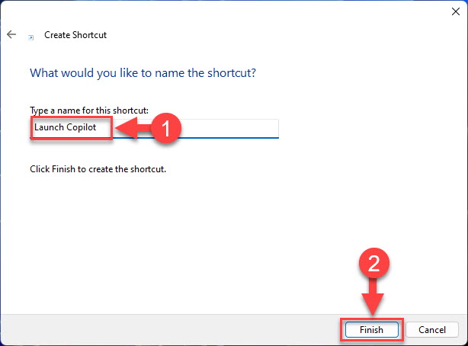
Task: Click the text 'Click Finish to create the shortcut.'
Action: pos(98,169)
